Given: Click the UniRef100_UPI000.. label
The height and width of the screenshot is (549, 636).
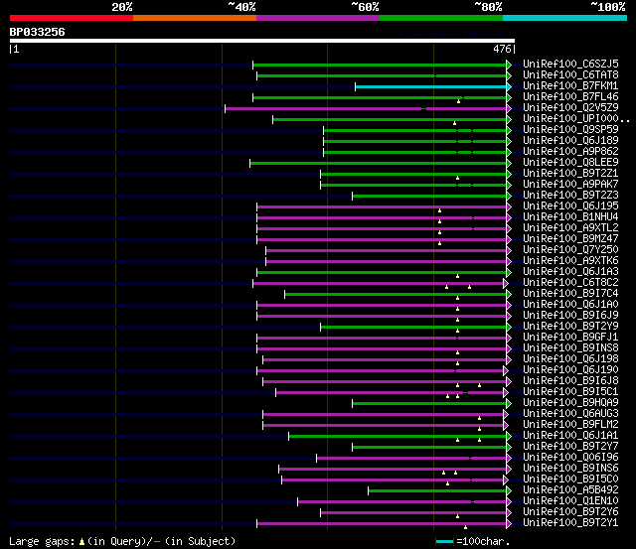Looking at the screenshot, I should pos(576,119).
